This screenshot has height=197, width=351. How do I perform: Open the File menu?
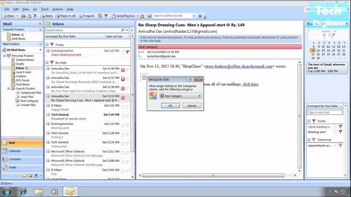click(7, 9)
